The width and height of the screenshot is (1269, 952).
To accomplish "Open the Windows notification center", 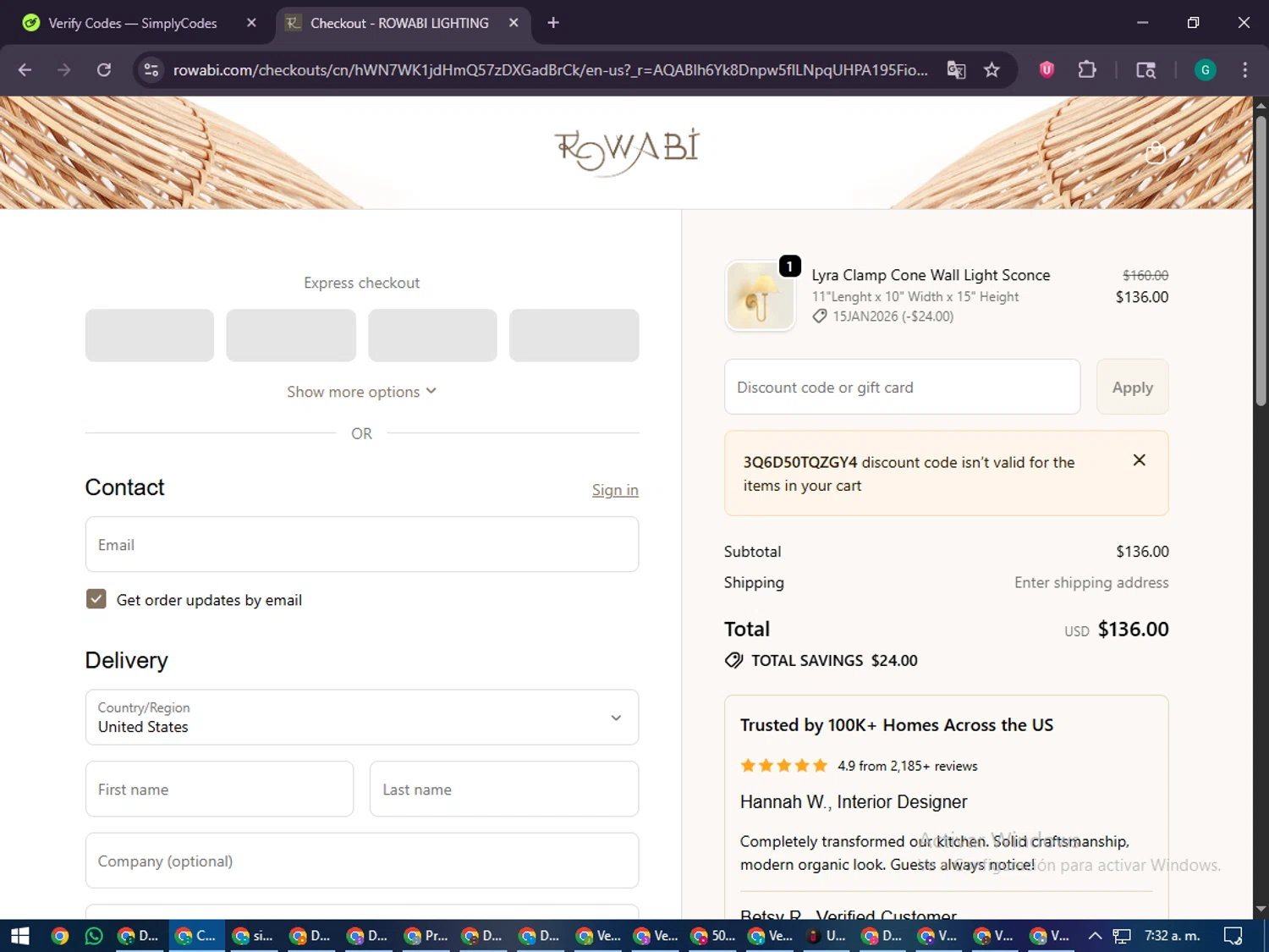I will pos(1233,936).
